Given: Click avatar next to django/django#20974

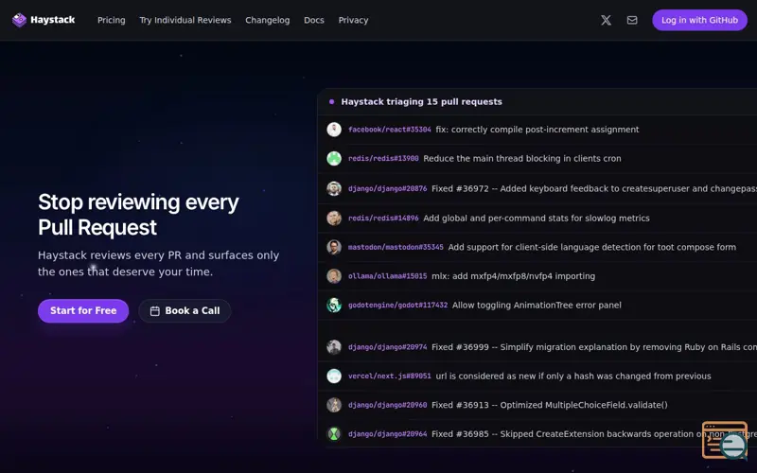Looking at the screenshot, I should click(x=334, y=347).
